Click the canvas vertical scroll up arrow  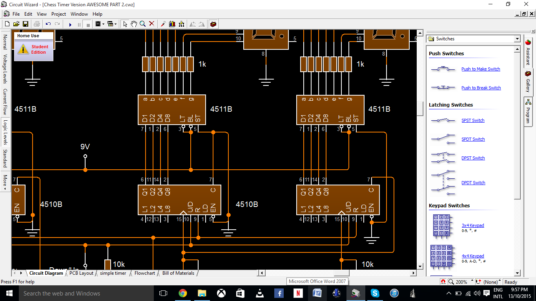pos(420,33)
